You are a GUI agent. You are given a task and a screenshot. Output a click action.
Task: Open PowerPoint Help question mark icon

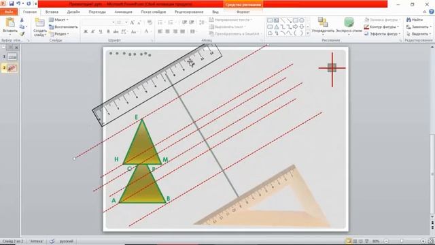(x=432, y=12)
